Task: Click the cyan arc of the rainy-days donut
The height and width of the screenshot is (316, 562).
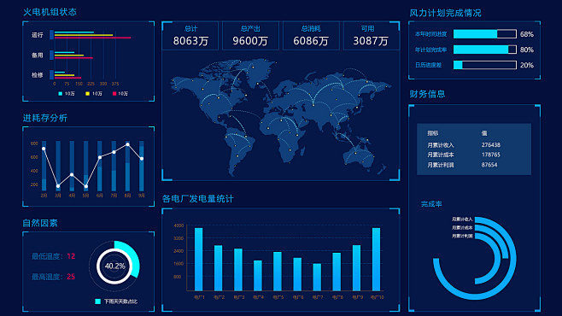Action: coord(132,257)
